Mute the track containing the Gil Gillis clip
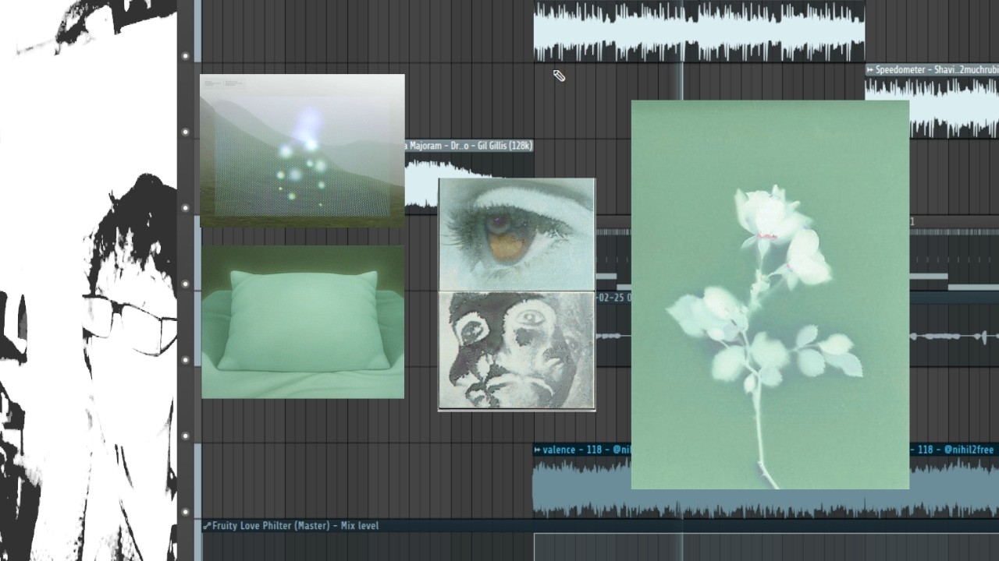Screen dimensions: 999x561 click(x=186, y=208)
